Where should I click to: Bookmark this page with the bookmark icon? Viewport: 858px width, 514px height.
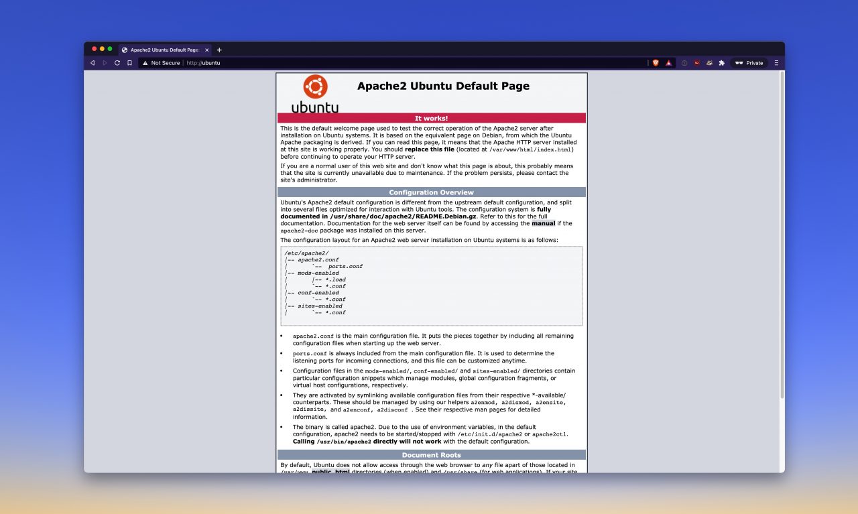(x=129, y=63)
